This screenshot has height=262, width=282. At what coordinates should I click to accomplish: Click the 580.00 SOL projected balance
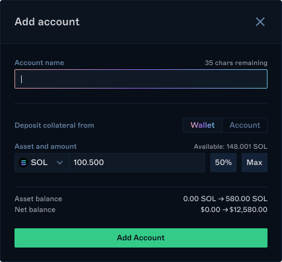pos(246,199)
